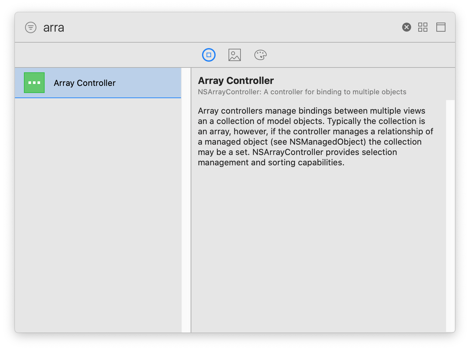Click empty area below Array Controller row
Image resolution: width=470 pixels, height=350 pixels.
tap(98, 215)
